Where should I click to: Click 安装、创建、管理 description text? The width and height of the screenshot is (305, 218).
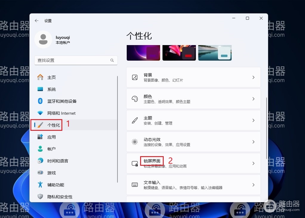[x=158, y=123]
